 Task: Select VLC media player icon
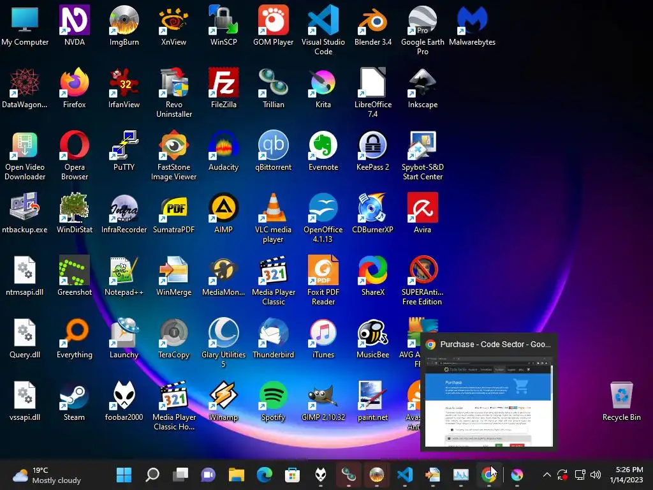coord(273,218)
